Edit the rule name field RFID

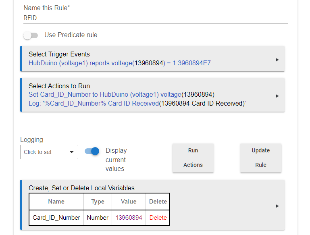pos(155,18)
